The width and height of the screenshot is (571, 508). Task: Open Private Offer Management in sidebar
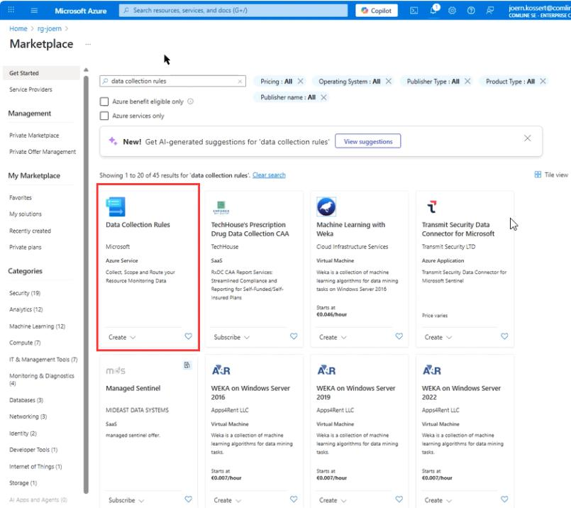pos(43,152)
